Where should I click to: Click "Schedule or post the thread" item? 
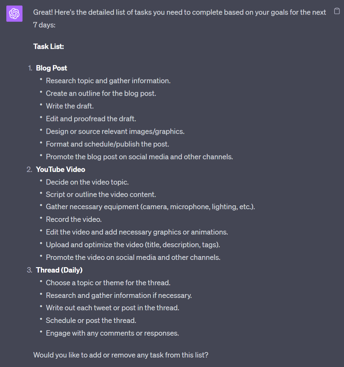coord(91,320)
